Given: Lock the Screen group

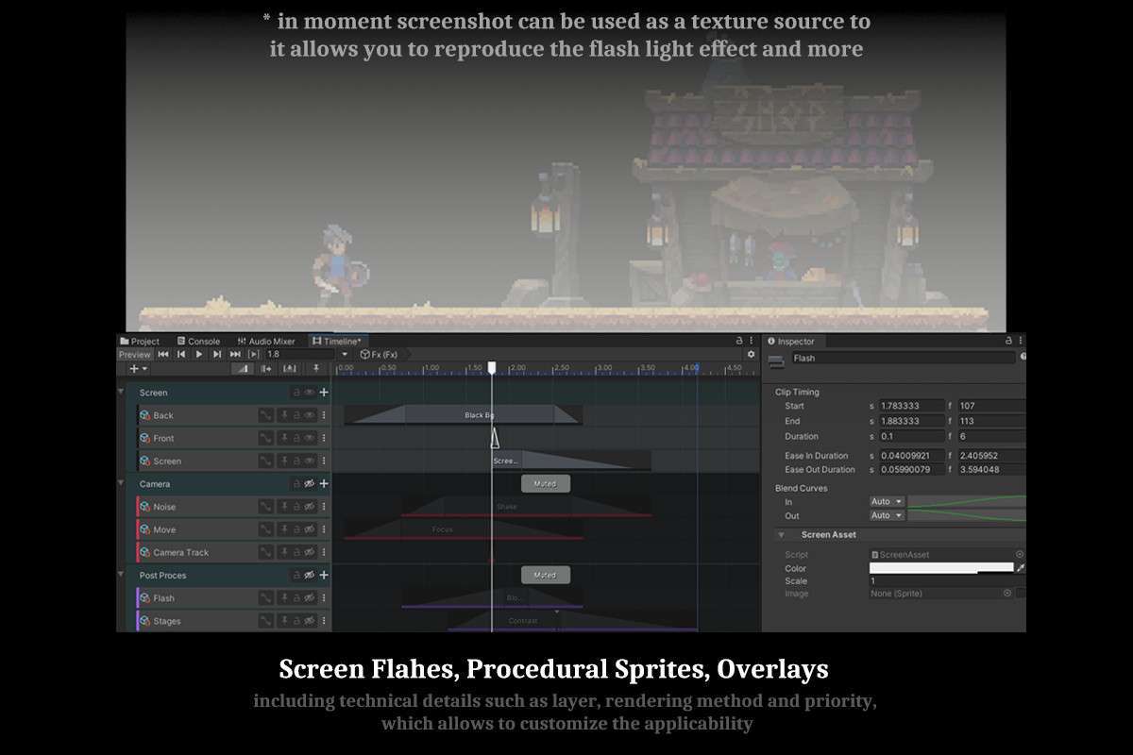Looking at the screenshot, I should (296, 393).
